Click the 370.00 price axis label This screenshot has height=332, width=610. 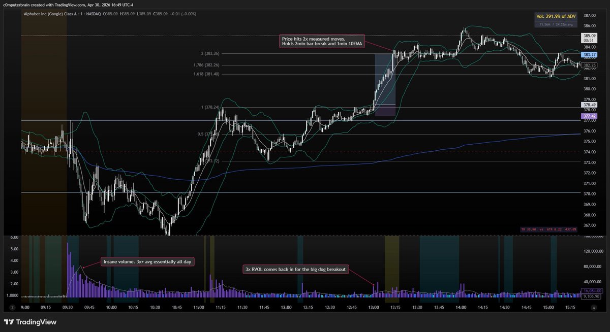589,194
